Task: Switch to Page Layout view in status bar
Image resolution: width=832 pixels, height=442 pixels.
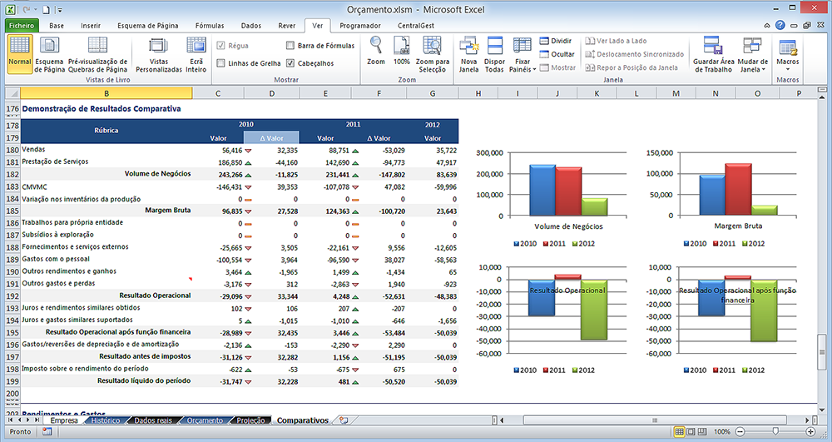Action: click(691, 431)
